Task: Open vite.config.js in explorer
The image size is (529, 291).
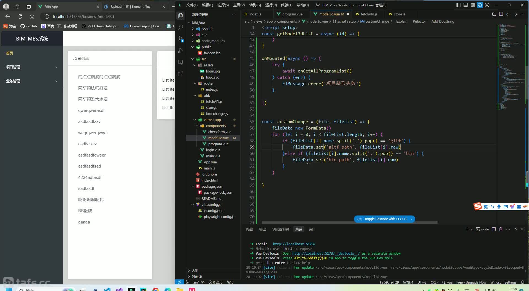Action: [x=211, y=204]
